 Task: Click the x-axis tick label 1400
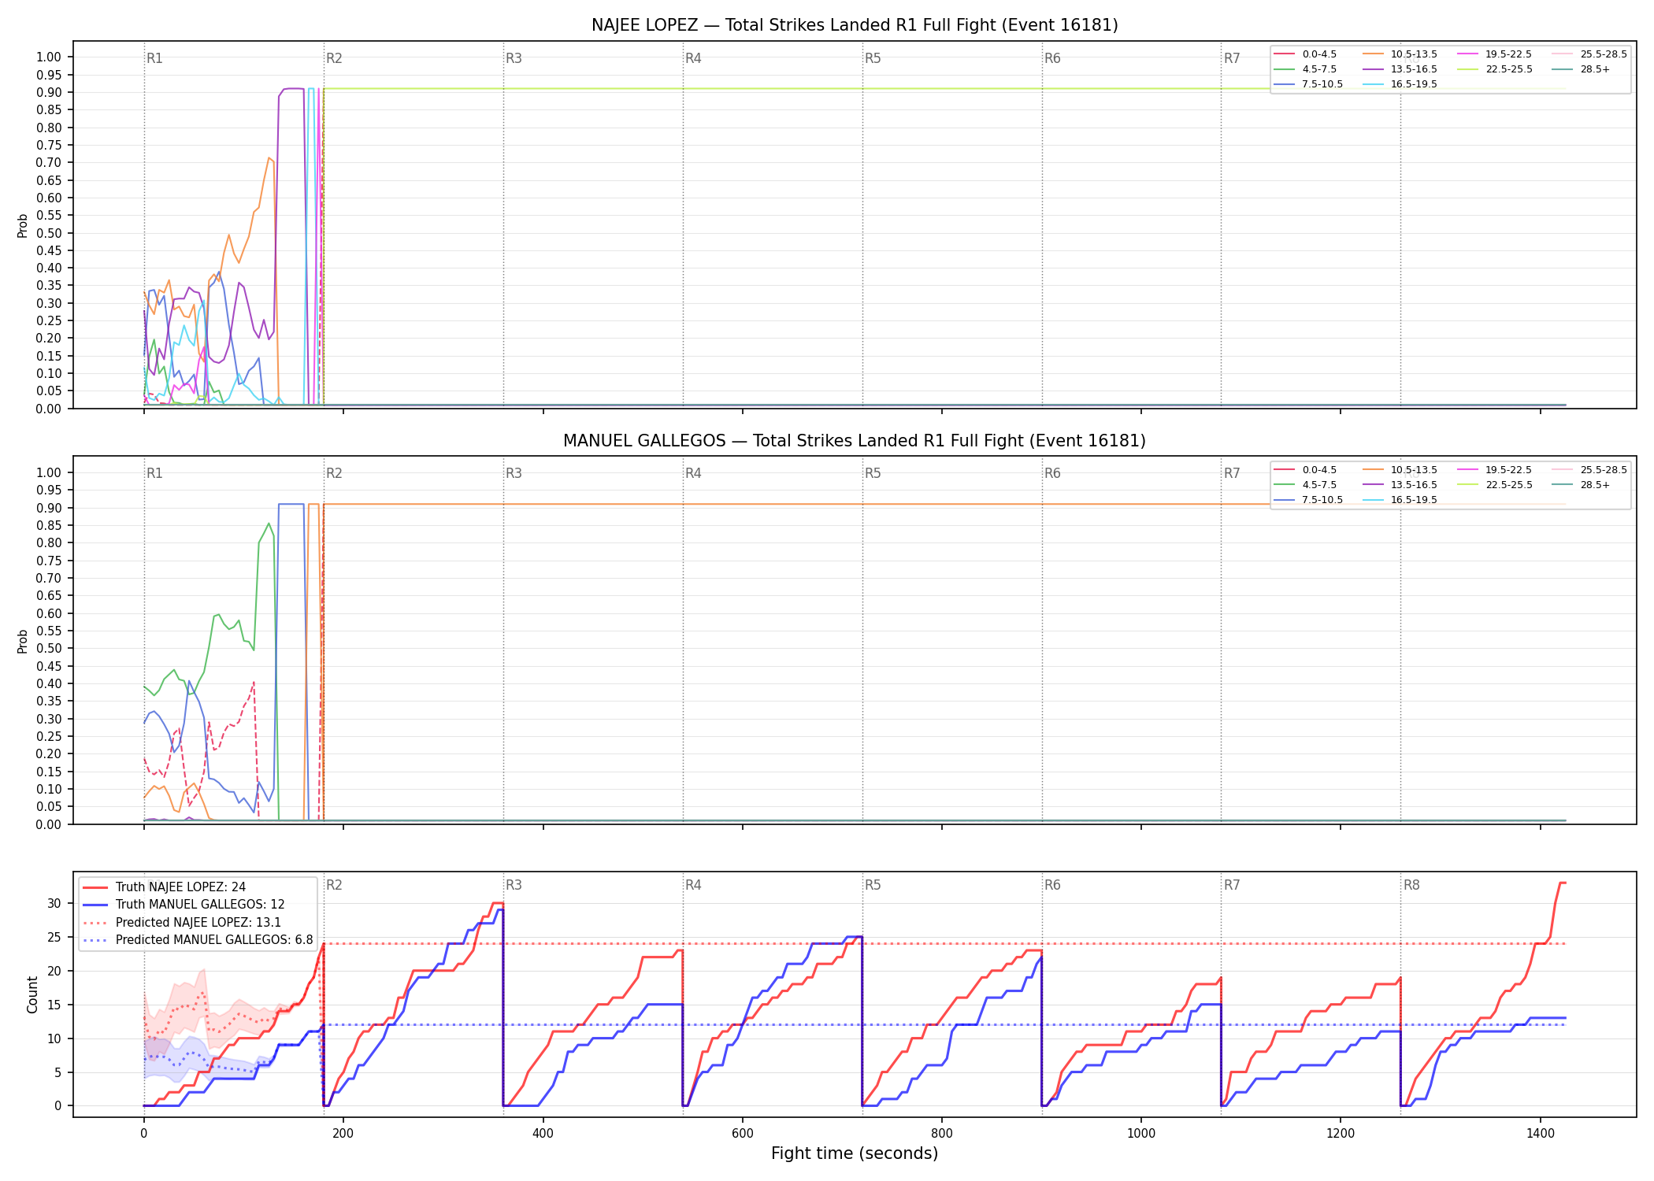[x=1541, y=1134]
